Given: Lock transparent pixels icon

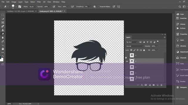Looking at the screenshot, I should click(131, 50).
